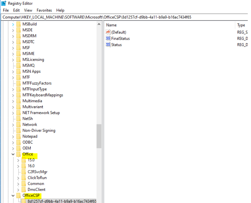Image resolution: width=251 pixels, height=203 pixels.
Task: Select the MTF folder icon
Action: coord(19,77)
